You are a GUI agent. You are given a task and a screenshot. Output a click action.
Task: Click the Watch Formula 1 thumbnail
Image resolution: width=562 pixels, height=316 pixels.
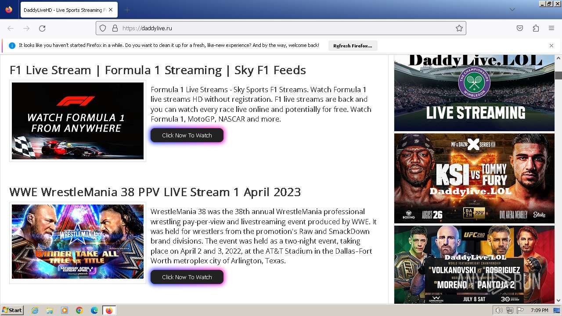click(x=78, y=121)
